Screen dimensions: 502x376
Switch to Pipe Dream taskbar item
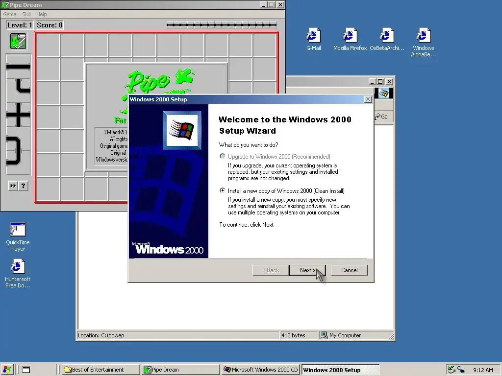tap(180, 370)
